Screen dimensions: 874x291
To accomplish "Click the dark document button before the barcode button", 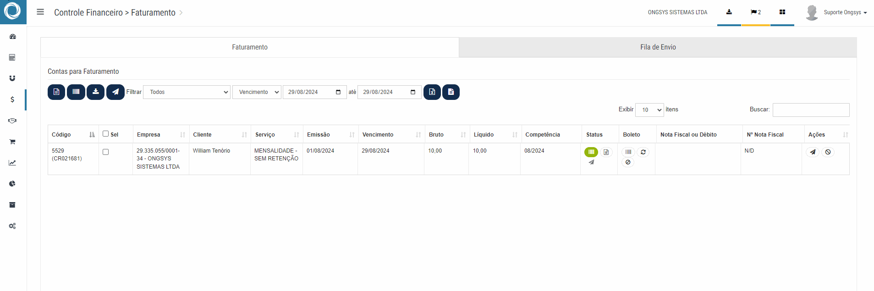I will 56,92.
